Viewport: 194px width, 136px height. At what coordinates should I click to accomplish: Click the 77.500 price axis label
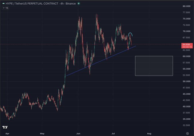click(187, 12)
